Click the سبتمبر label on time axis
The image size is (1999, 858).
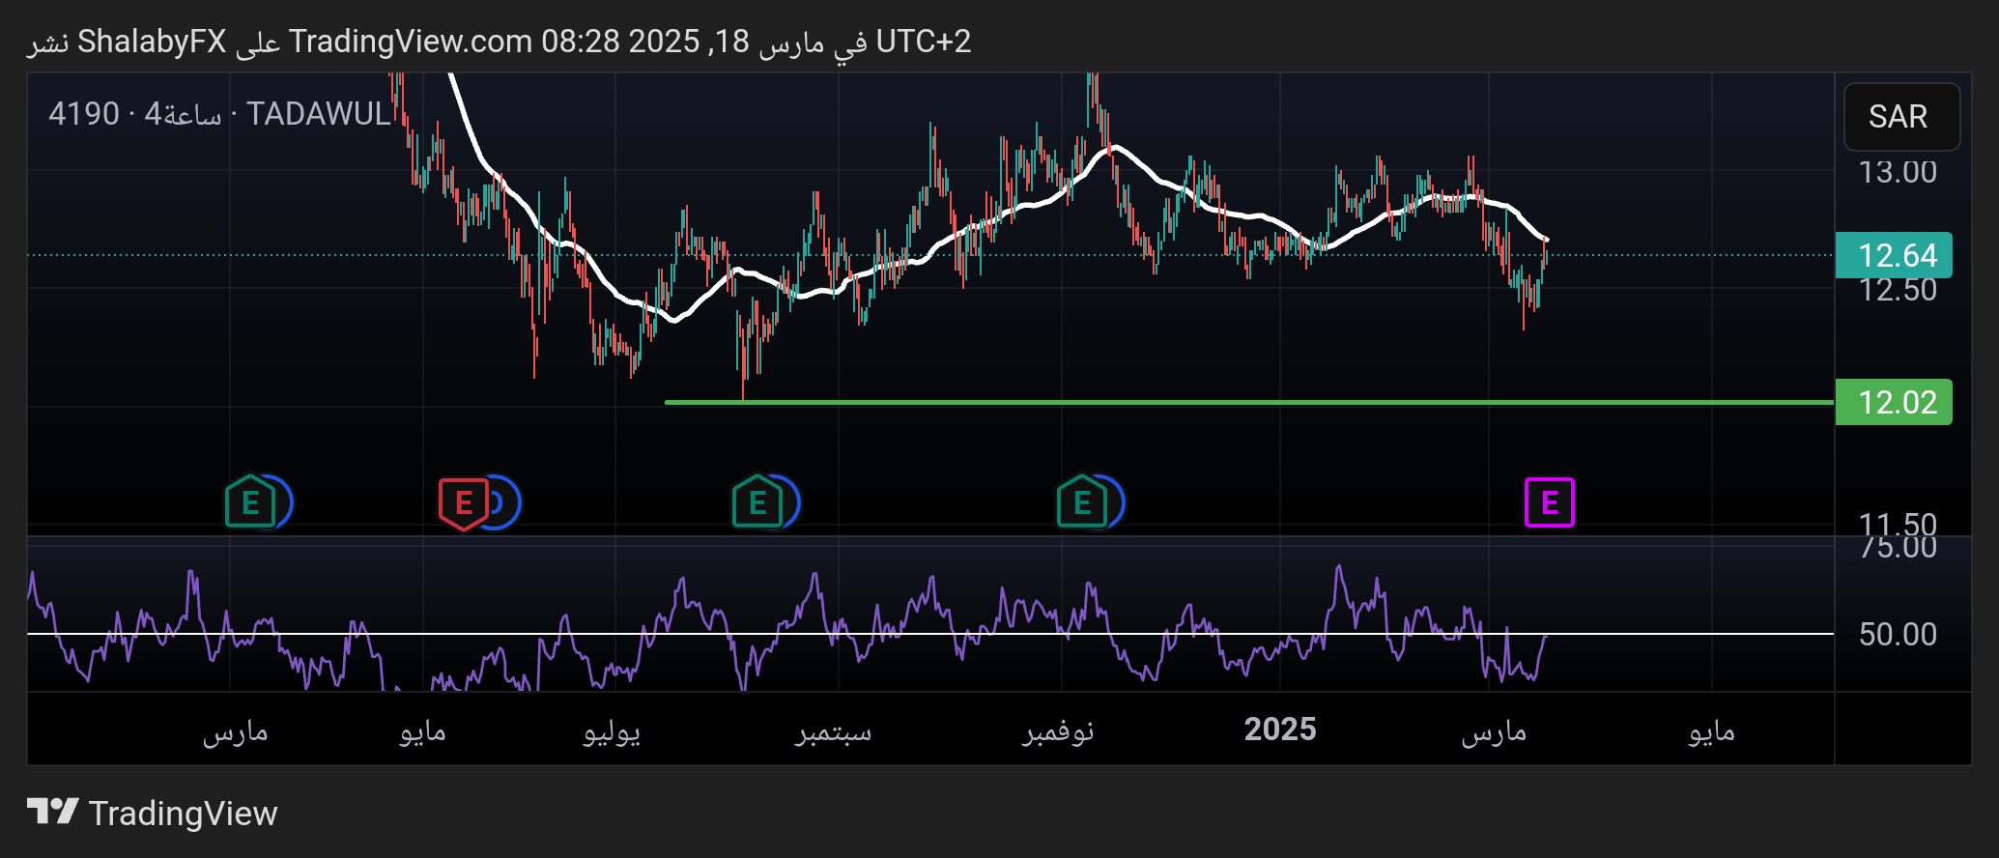pos(833,731)
